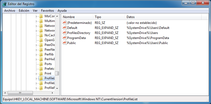
Task: Open the Ayuda menu
Action: pos(62,11)
